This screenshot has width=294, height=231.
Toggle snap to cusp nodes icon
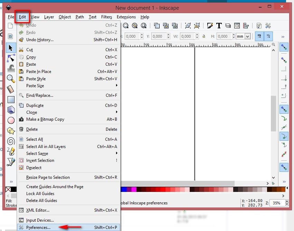tap(284, 137)
